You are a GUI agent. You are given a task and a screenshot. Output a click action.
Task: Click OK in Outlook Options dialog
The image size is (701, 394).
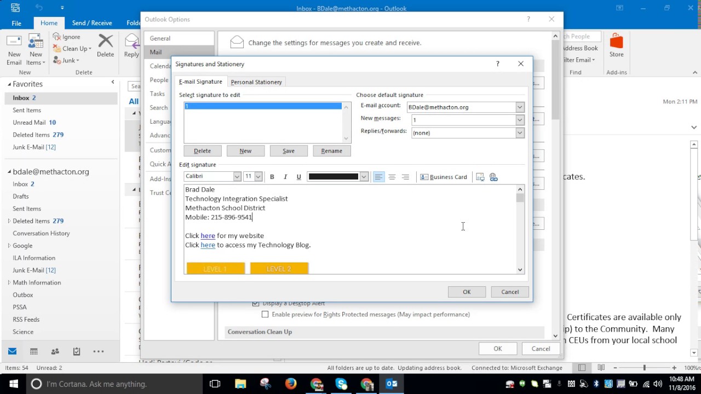[x=497, y=349]
